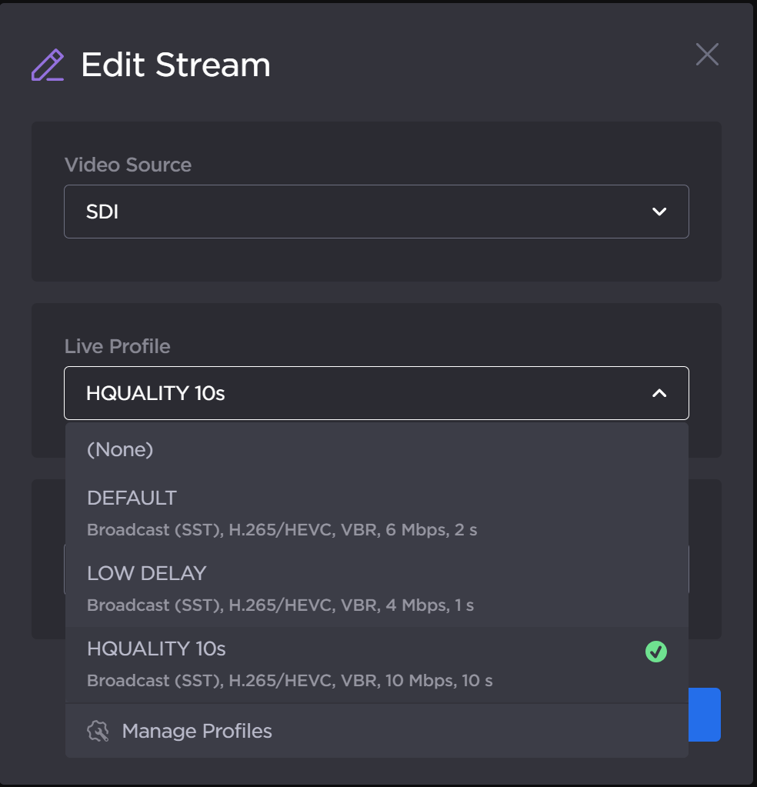Click the HQUALITY 10 Mbps, 10 s description
The image size is (757, 787).
click(289, 681)
